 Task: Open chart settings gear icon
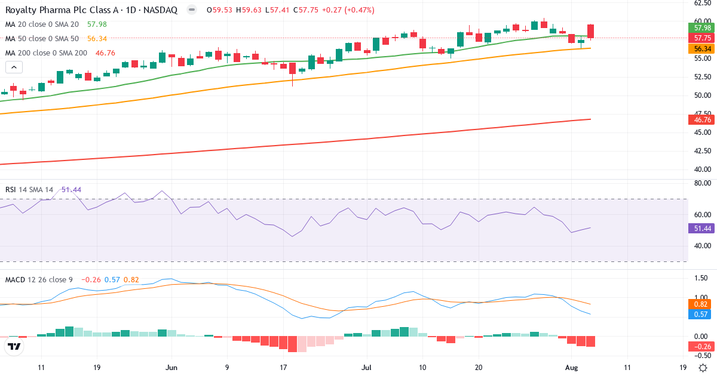(703, 368)
